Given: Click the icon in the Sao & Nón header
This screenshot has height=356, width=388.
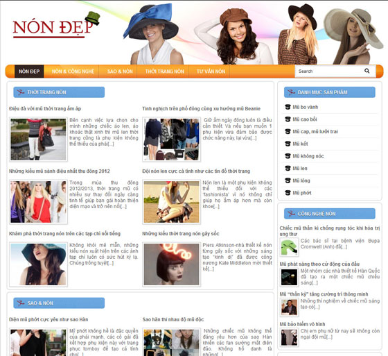Looking at the screenshot, I should [x=20, y=303].
